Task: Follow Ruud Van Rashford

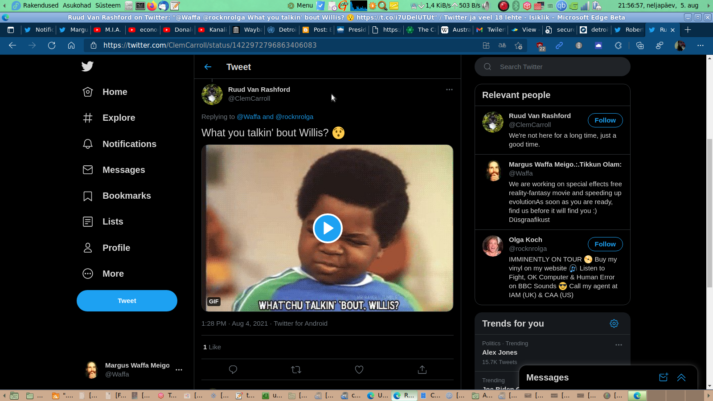Action: (605, 120)
